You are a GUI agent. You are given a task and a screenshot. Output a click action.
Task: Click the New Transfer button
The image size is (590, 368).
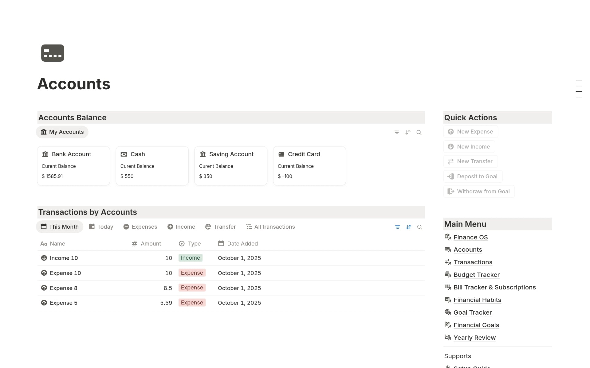[x=470, y=161]
